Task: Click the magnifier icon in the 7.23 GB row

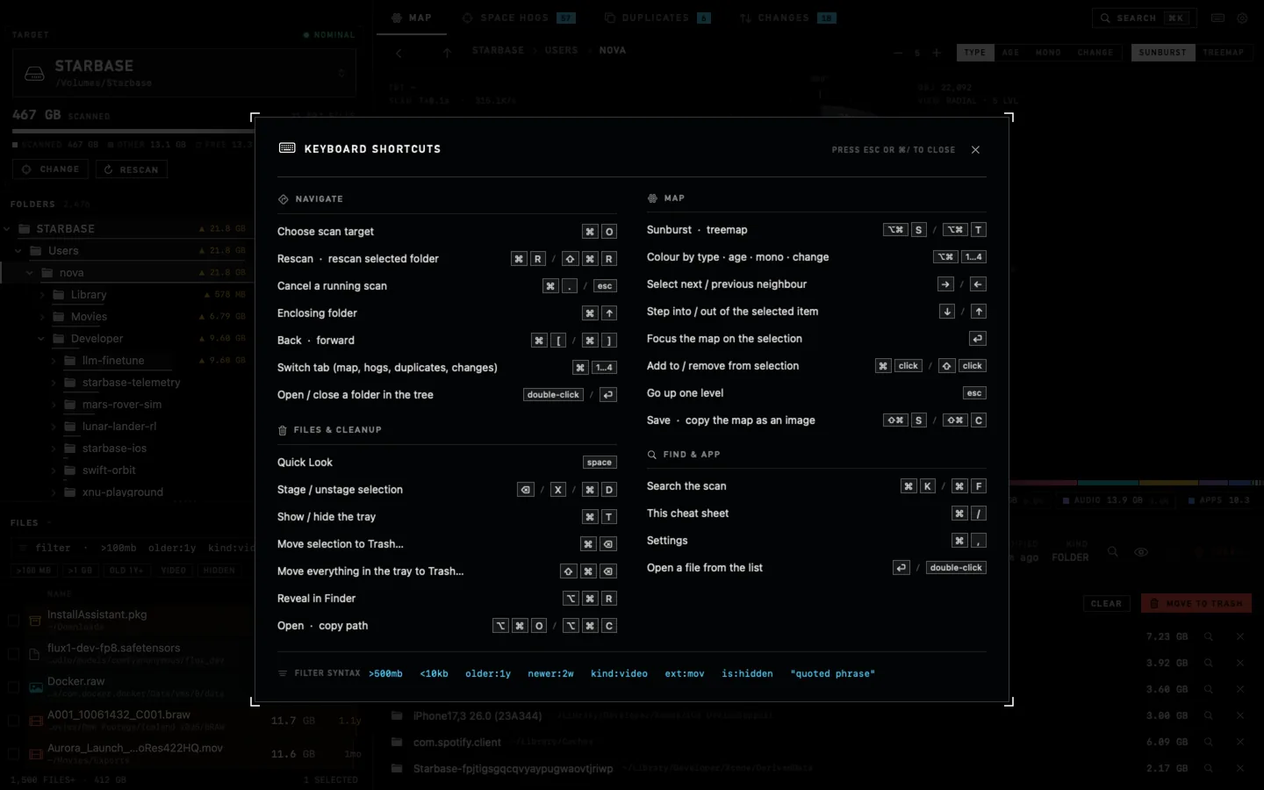Action: (1209, 636)
